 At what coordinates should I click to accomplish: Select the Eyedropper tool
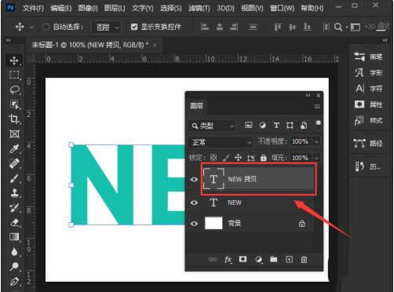[x=14, y=149]
